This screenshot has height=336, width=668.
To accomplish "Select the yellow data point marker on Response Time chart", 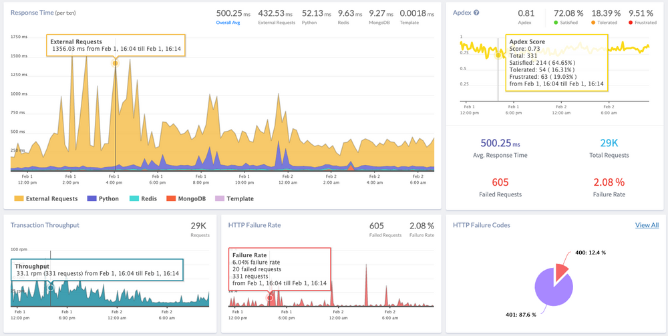I will tap(115, 63).
